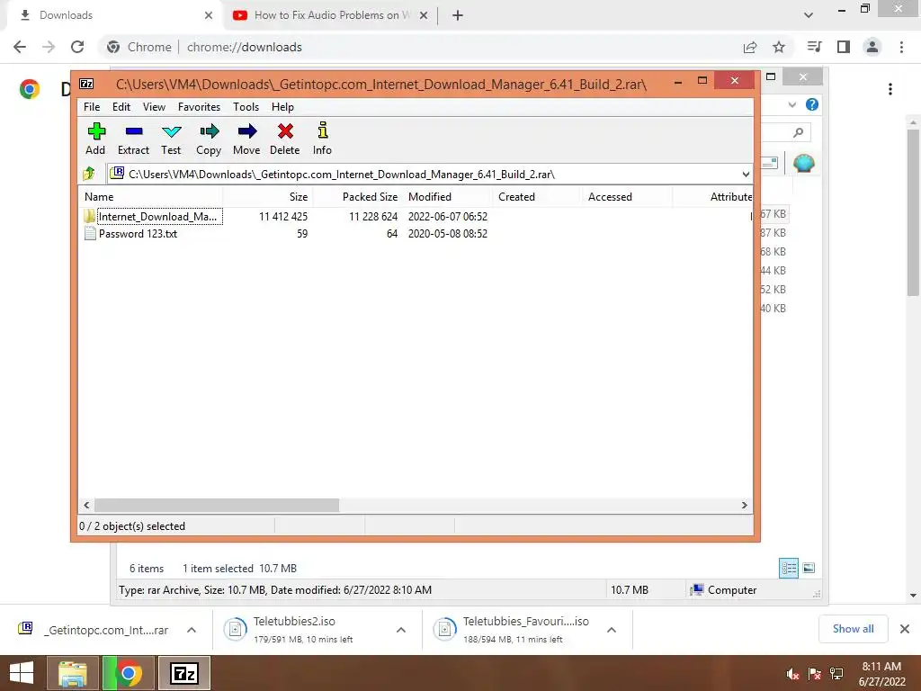Viewport: 921px width, 691px height.
Task: Click the 7-Zip taskbar icon
Action: pyautogui.click(x=184, y=673)
